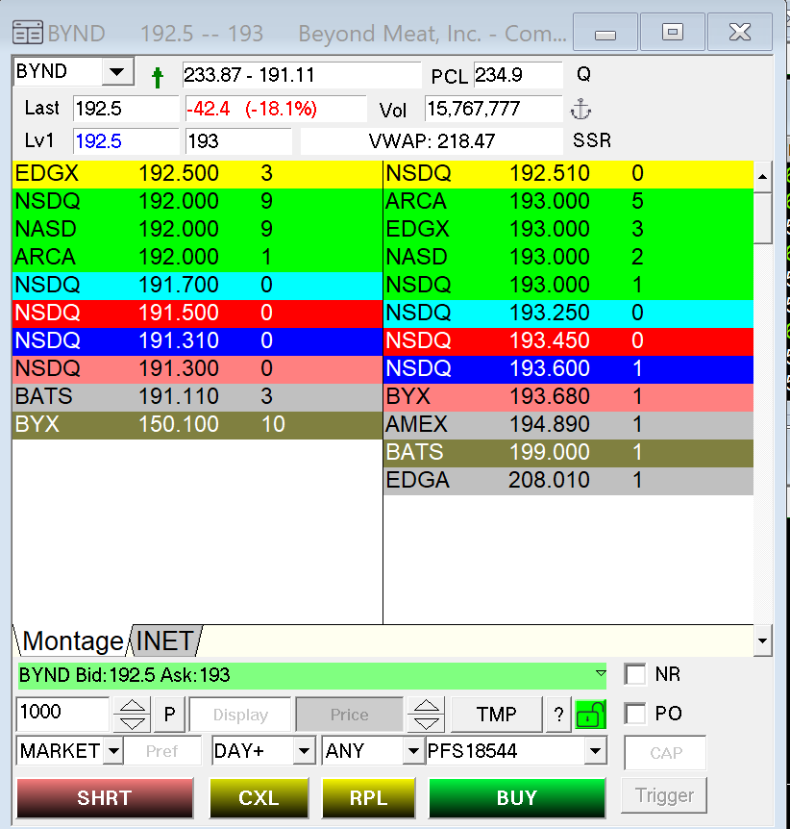Open the MARKET order type dropdown
Screen dimensions: 790x829
[x=113, y=751]
